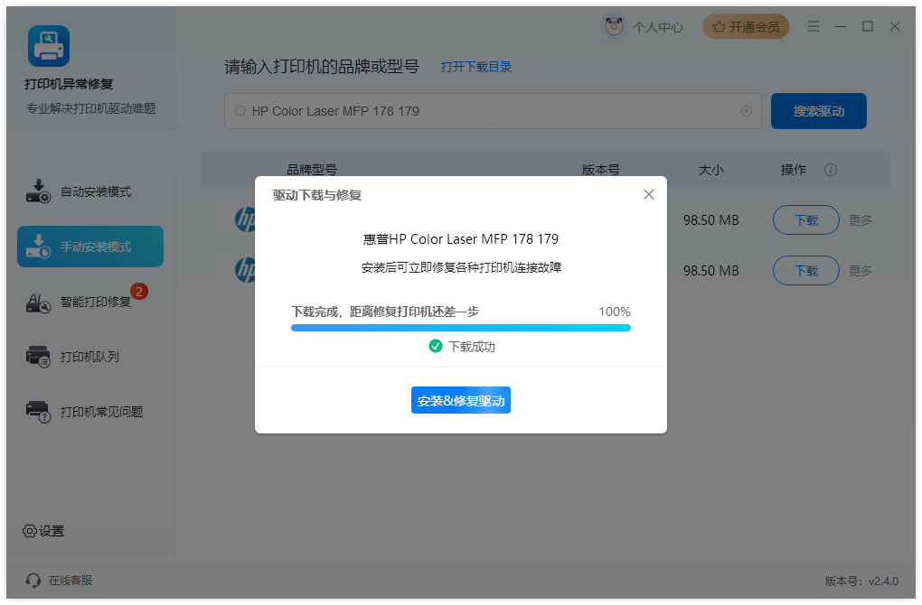Click the 安装&修复驱动 button
Screen dimensions: 922x605
tap(461, 401)
